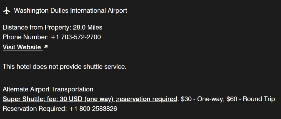This screenshot has width=281, height=119.
Task: Click the reservation phone number +1 800-2583826
Action: tap(93, 109)
